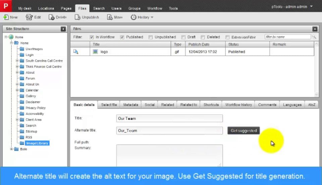
Task: Click the History clock icon
Action: 133,17
